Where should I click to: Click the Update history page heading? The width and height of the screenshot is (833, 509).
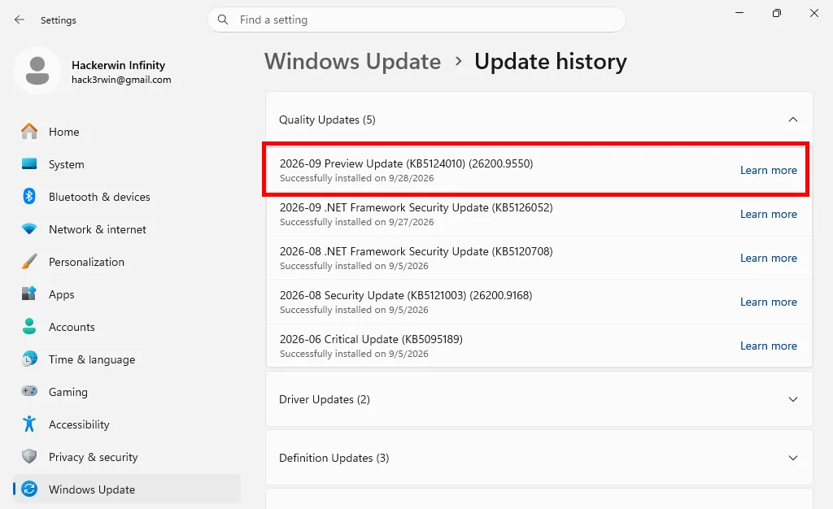pyautogui.click(x=551, y=62)
